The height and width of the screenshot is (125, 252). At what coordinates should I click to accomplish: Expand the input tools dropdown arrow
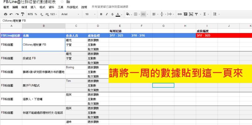coord(219,14)
